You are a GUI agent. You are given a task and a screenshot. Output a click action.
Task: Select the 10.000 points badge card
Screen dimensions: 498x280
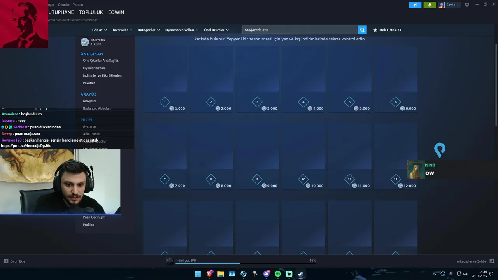point(303,156)
